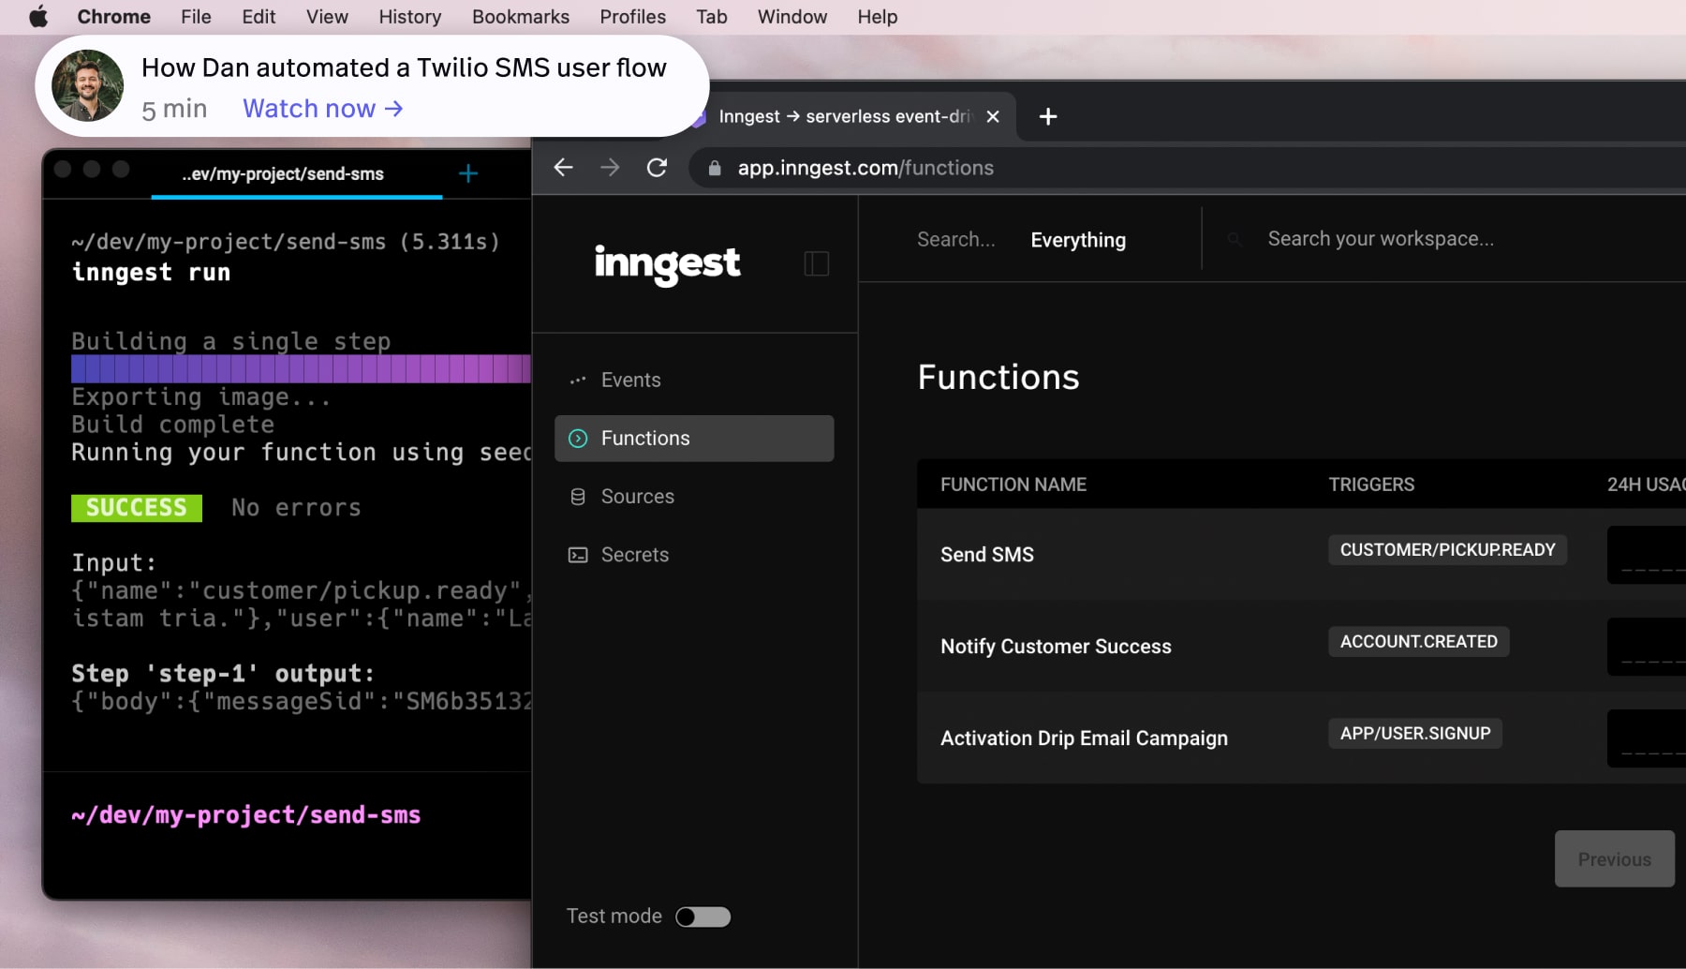Click the Secrets terminal icon
This screenshot has height=969, width=1686.
coord(578,555)
